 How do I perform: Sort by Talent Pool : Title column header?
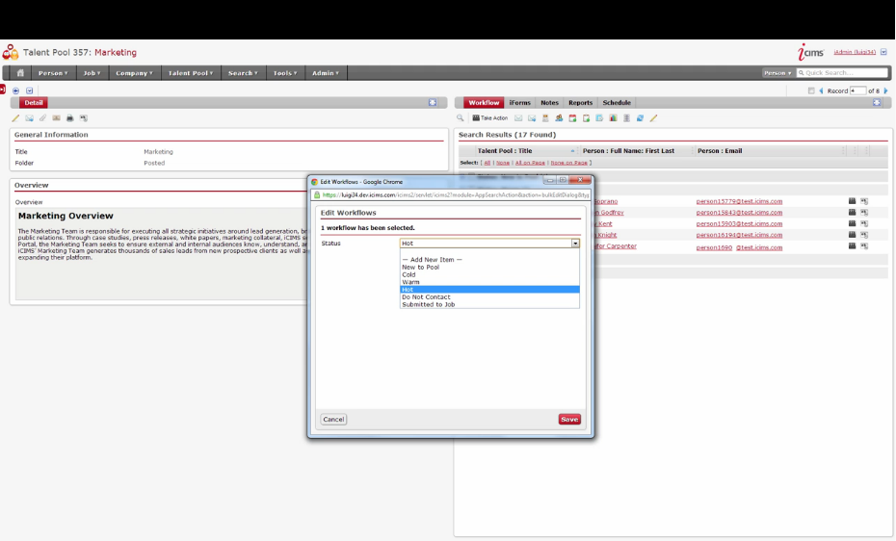point(505,151)
